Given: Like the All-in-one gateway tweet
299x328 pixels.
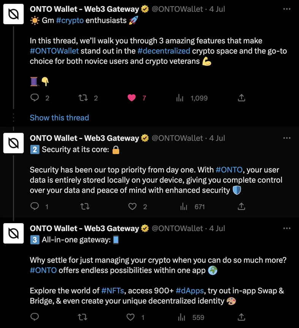Looking at the screenshot, I should [131, 317].
